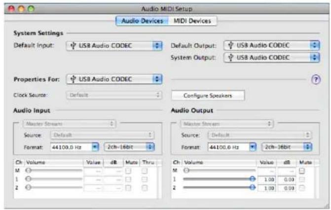Open the System Output device dropdown
The width and height of the screenshot is (331, 210).
pyautogui.click(x=272, y=57)
